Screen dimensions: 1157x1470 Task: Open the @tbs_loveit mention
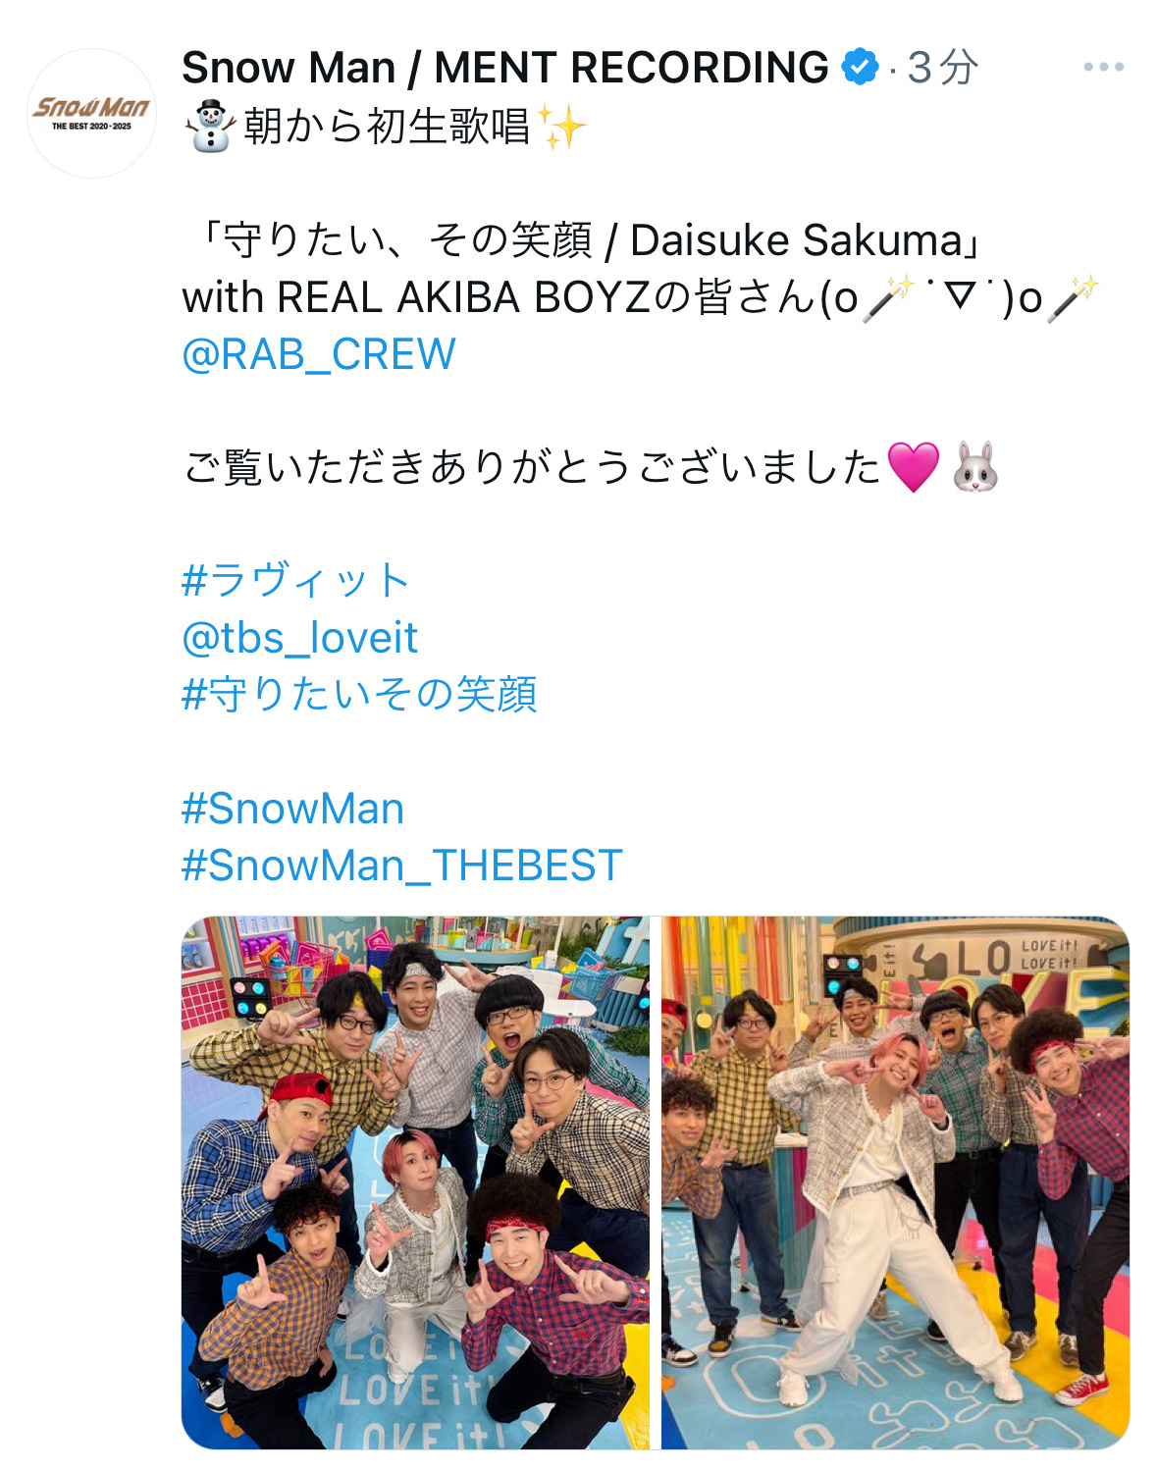(300, 638)
